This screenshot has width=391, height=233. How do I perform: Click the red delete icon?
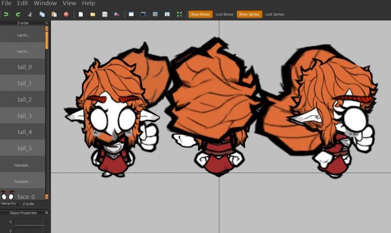(66, 14)
